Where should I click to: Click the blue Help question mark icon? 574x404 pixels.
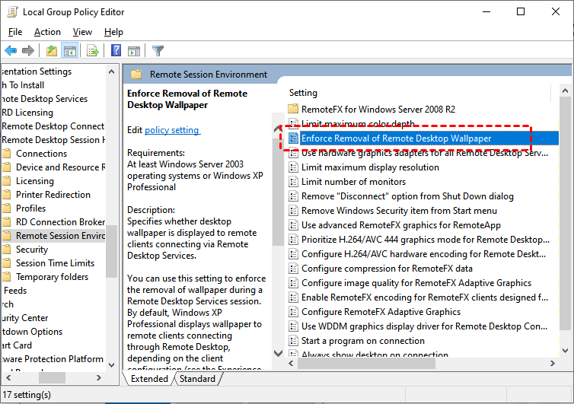116,51
